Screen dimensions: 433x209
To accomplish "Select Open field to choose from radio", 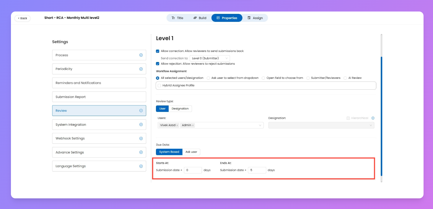I will pos(263,78).
